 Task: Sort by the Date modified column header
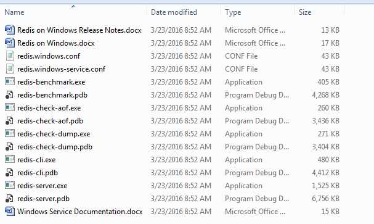click(x=174, y=12)
